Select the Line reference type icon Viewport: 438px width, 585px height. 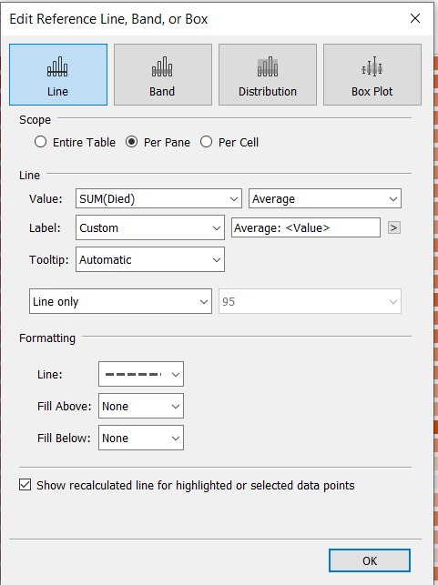point(57,67)
